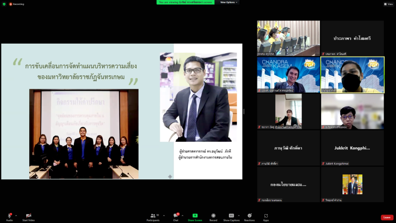Open the View Options dropdown

point(229,2)
